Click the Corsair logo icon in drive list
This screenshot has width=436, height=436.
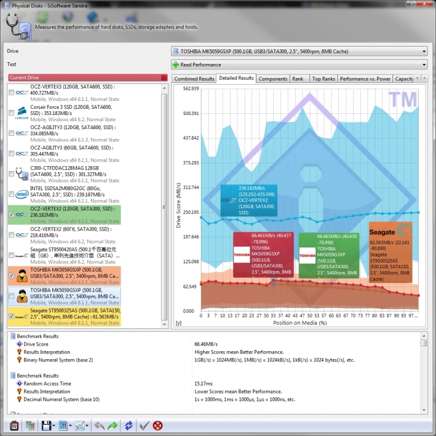tap(22, 113)
